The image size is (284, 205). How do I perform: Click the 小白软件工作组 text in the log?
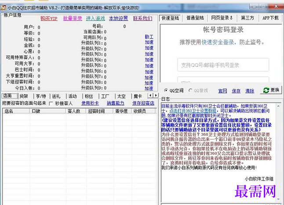259,179
